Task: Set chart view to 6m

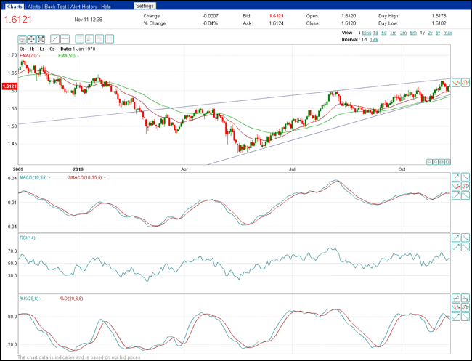Action: point(413,33)
